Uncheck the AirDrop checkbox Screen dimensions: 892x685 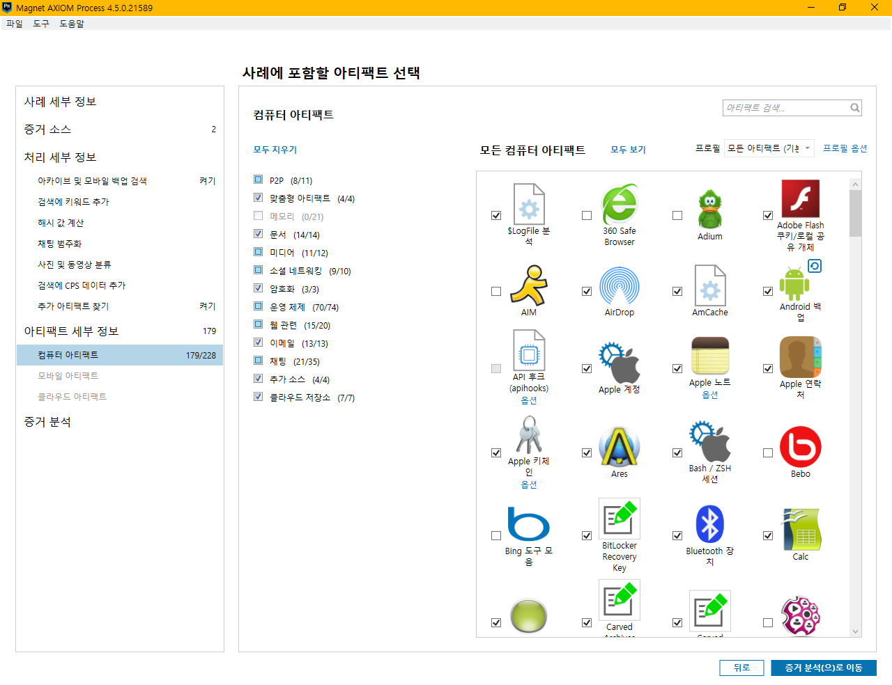(x=587, y=292)
